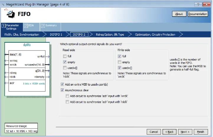Viewport: 213px width, 137px height.
Task: Toggle the Write-side usedw[] checkbox
Action: coord(119,68)
